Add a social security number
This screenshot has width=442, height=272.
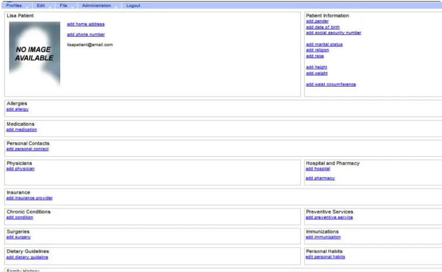[x=333, y=33]
